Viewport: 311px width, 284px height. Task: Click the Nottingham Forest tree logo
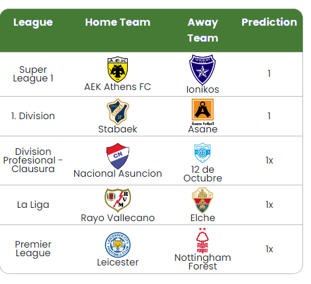click(x=202, y=240)
